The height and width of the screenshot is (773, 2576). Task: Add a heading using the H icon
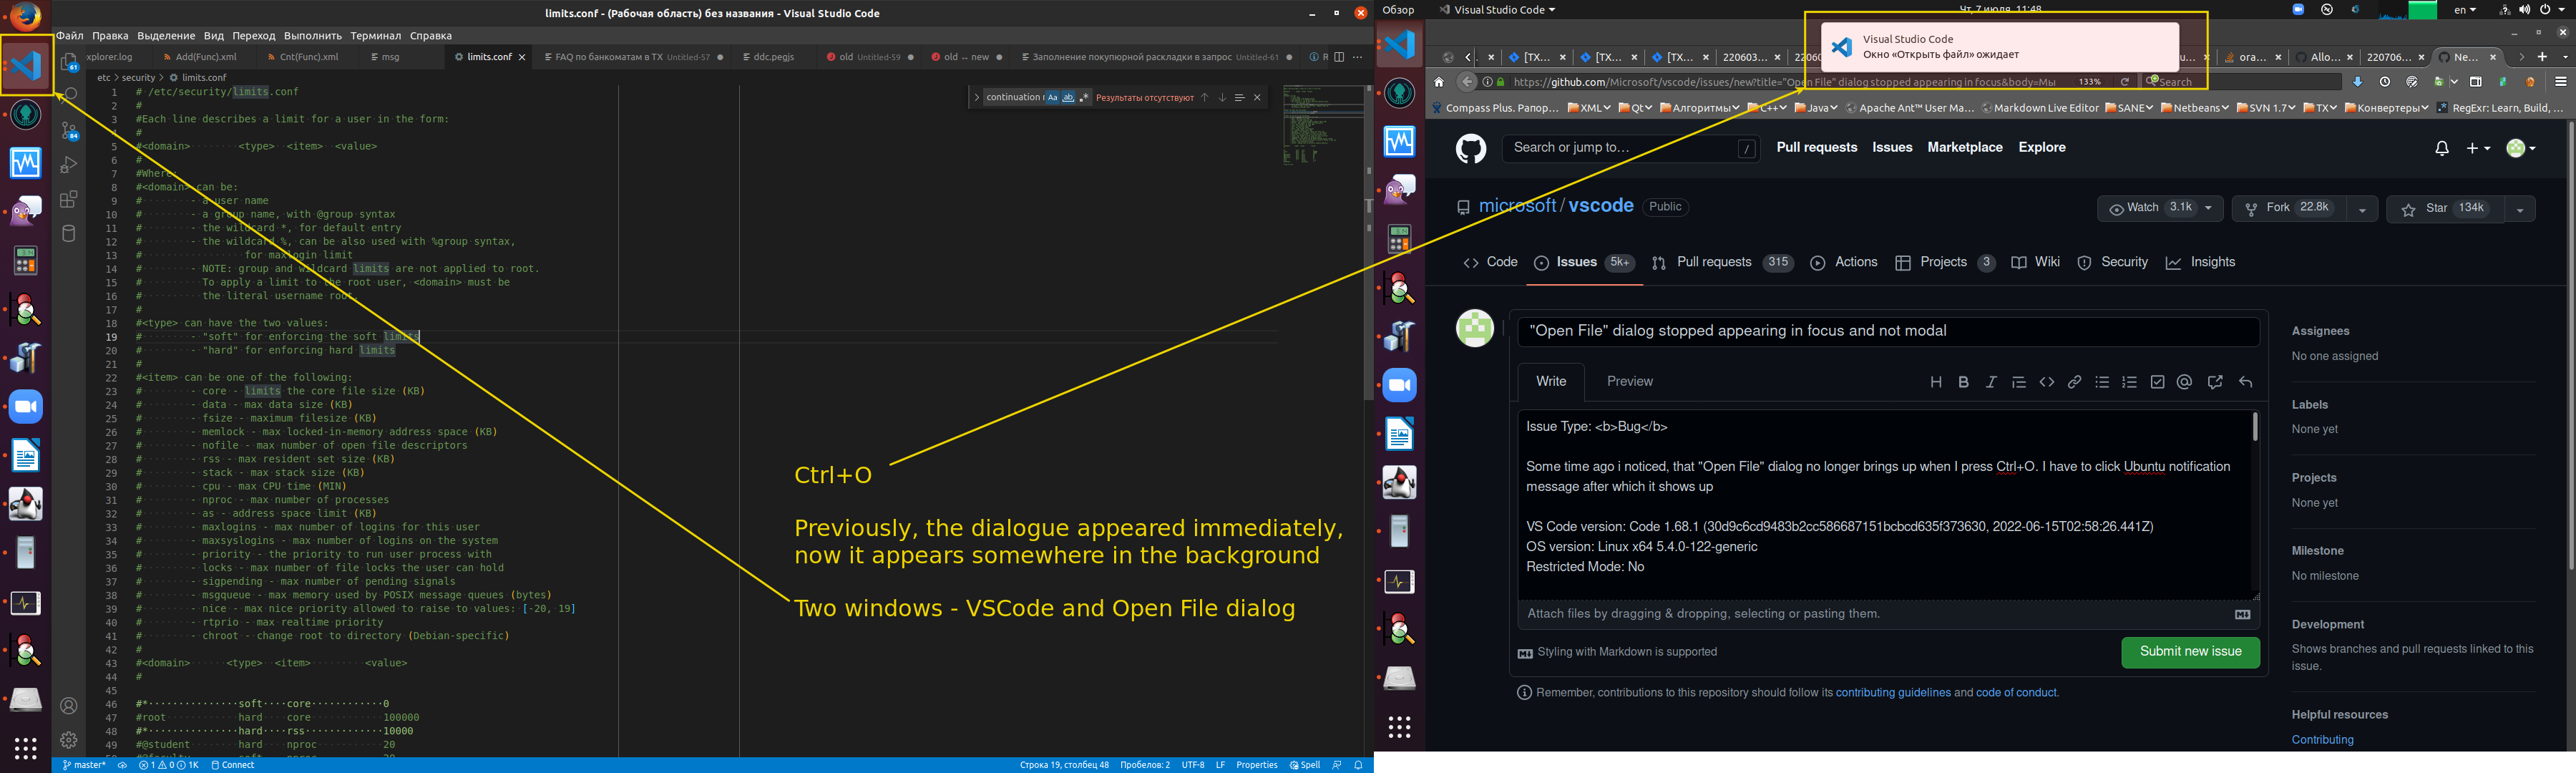[x=1937, y=382]
